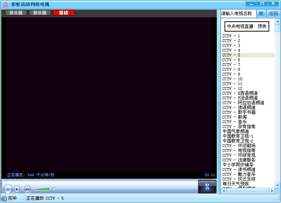The image size is (281, 203).
Task: Click the fullscreen icon at bottom right
Action: pyautogui.click(x=207, y=186)
